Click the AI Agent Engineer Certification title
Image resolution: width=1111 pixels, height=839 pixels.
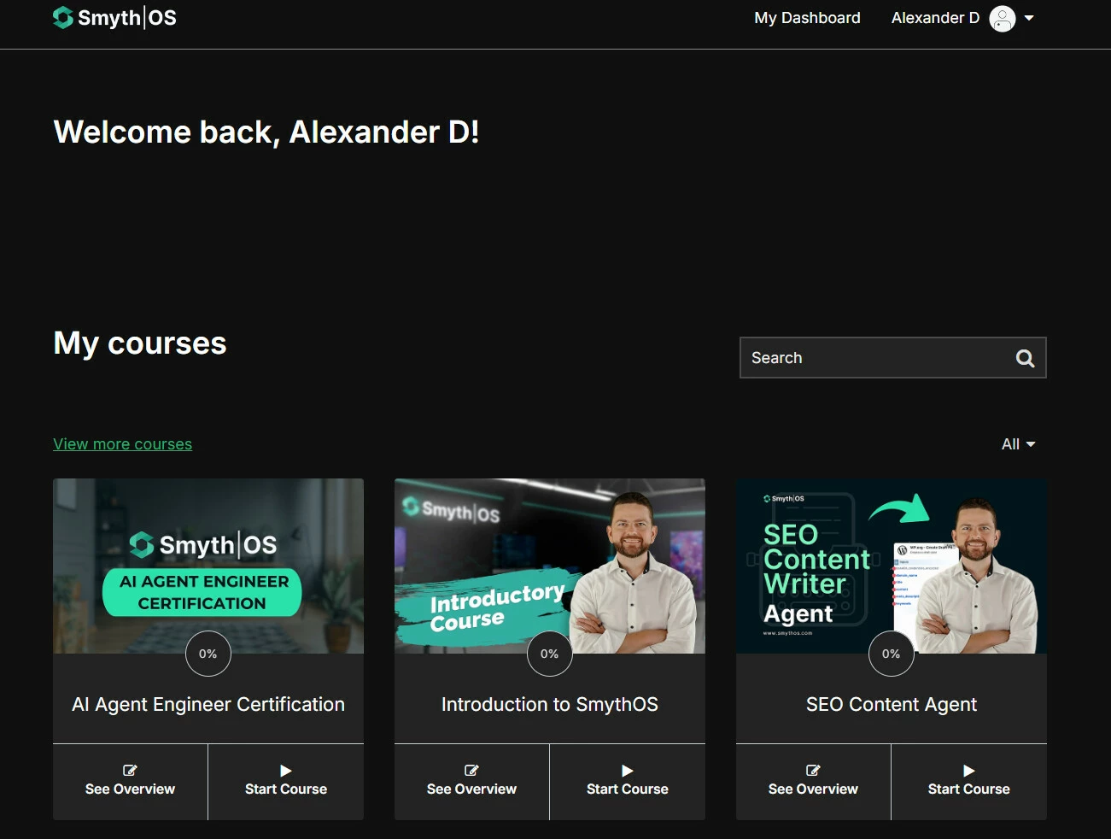pyautogui.click(x=208, y=705)
